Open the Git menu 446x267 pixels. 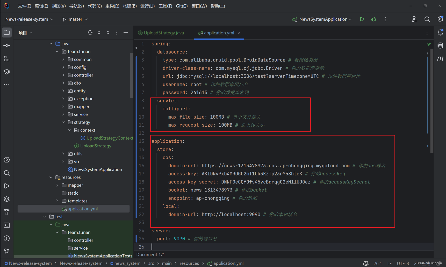(182, 6)
